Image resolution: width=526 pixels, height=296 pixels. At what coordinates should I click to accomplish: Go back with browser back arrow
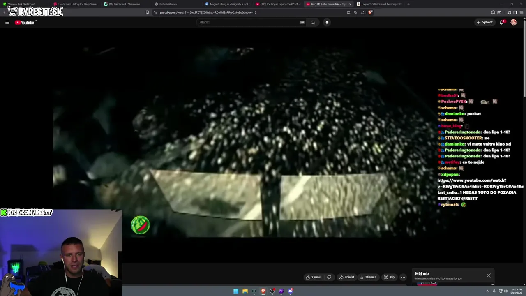tap(4, 12)
